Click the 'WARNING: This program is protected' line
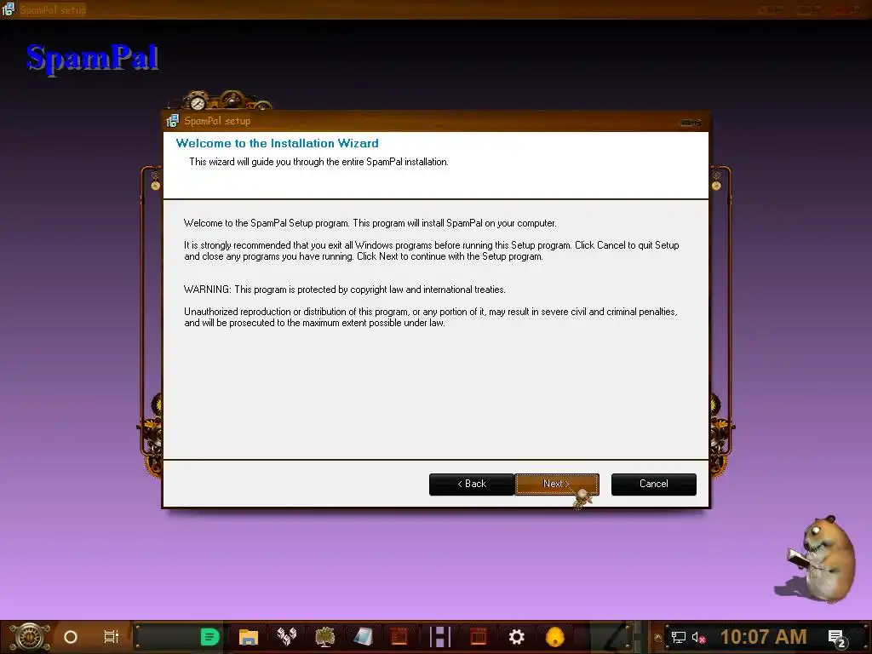Viewport: 872px width, 654px height. tap(345, 290)
